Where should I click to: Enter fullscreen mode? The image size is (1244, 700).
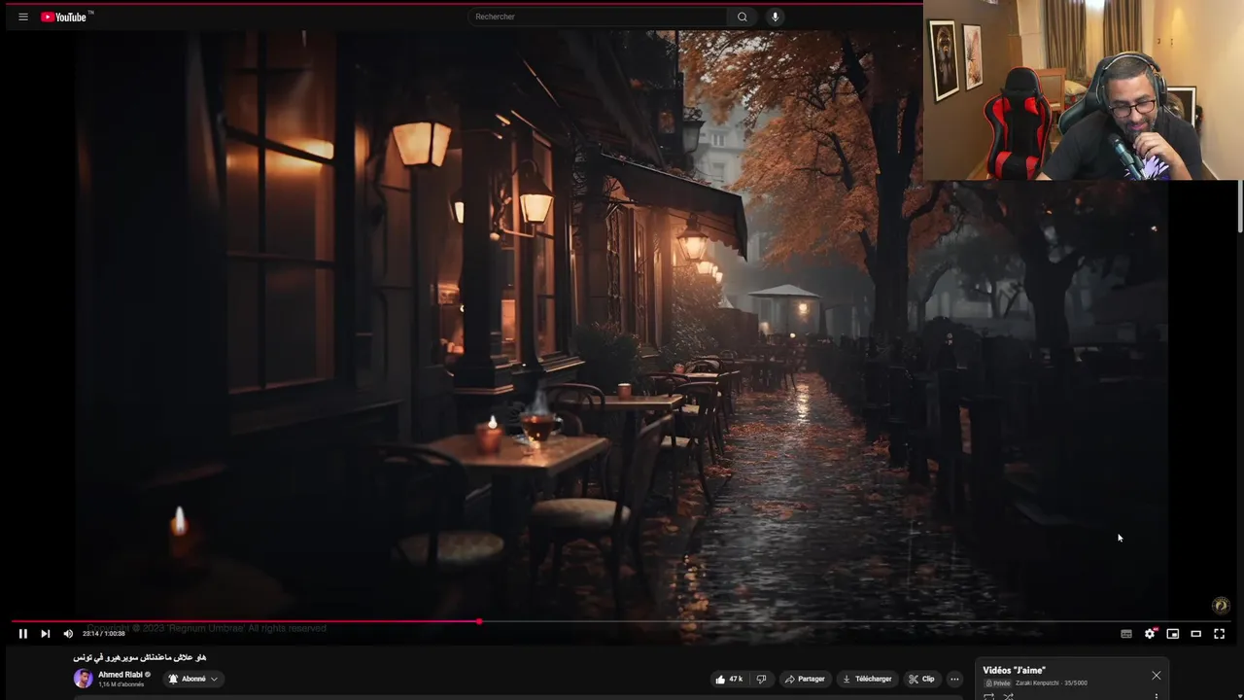pos(1220,634)
